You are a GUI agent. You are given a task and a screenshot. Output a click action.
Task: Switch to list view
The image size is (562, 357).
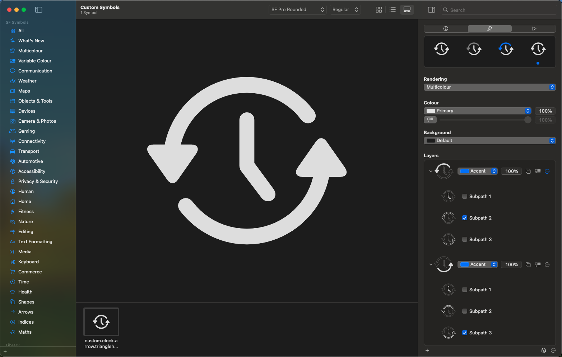393,10
